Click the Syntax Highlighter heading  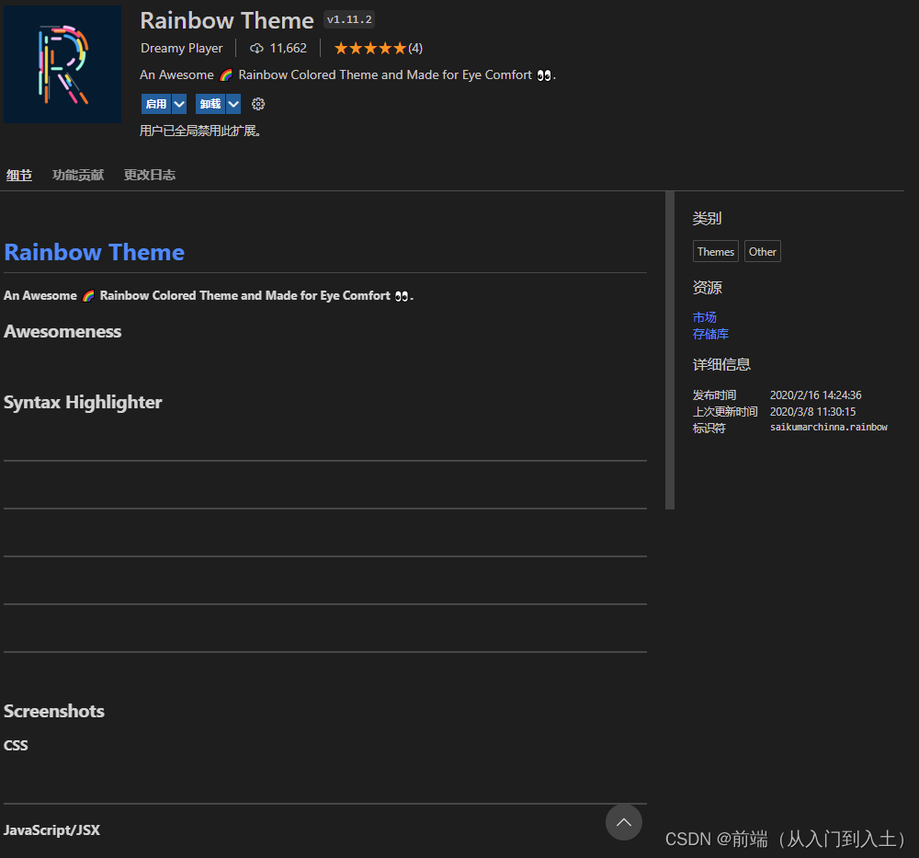click(83, 402)
